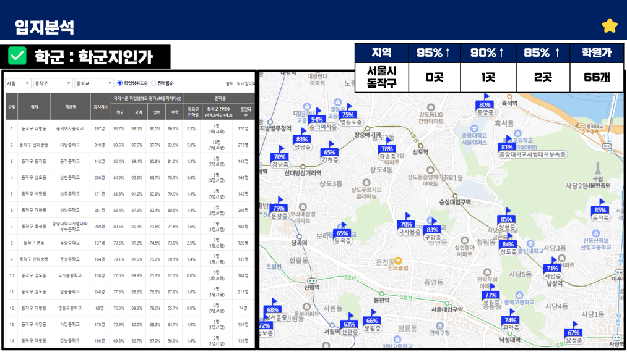Image resolution: width=627 pixels, height=352 pixels.
Task: Click the 63% flag marker for 신관중
Action: click(x=349, y=324)
